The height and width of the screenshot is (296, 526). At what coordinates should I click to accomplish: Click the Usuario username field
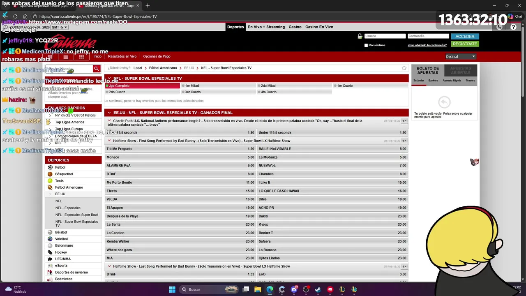pyautogui.click(x=385, y=36)
